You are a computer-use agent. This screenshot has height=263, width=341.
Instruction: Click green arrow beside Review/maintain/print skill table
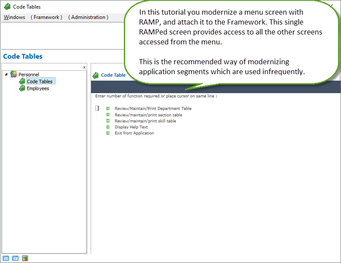point(108,121)
